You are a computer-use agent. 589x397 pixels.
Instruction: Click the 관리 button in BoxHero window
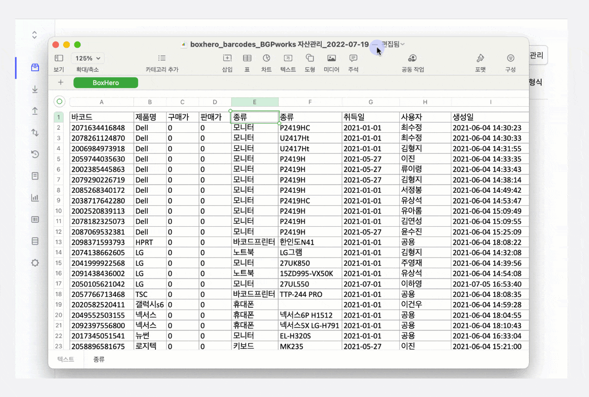(537, 55)
